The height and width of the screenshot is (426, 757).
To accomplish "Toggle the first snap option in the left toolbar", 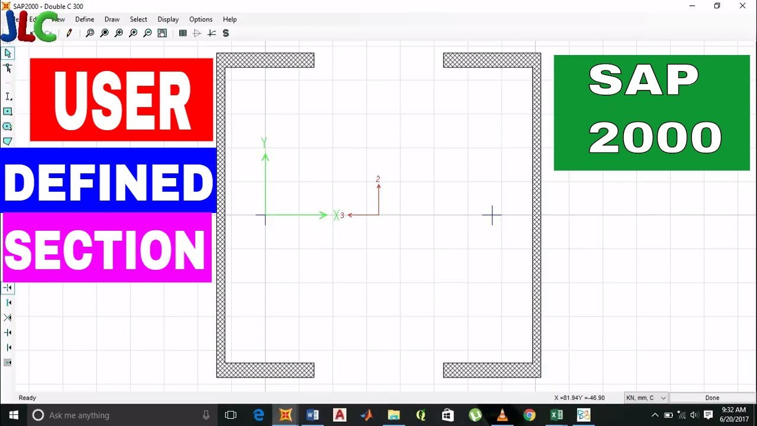I will (8, 288).
